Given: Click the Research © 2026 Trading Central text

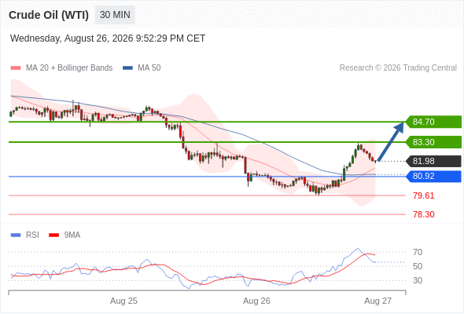Looking at the screenshot, I should click(x=398, y=68).
